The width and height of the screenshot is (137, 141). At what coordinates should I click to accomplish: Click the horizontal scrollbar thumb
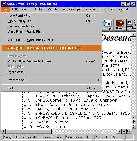(x=29, y=131)
